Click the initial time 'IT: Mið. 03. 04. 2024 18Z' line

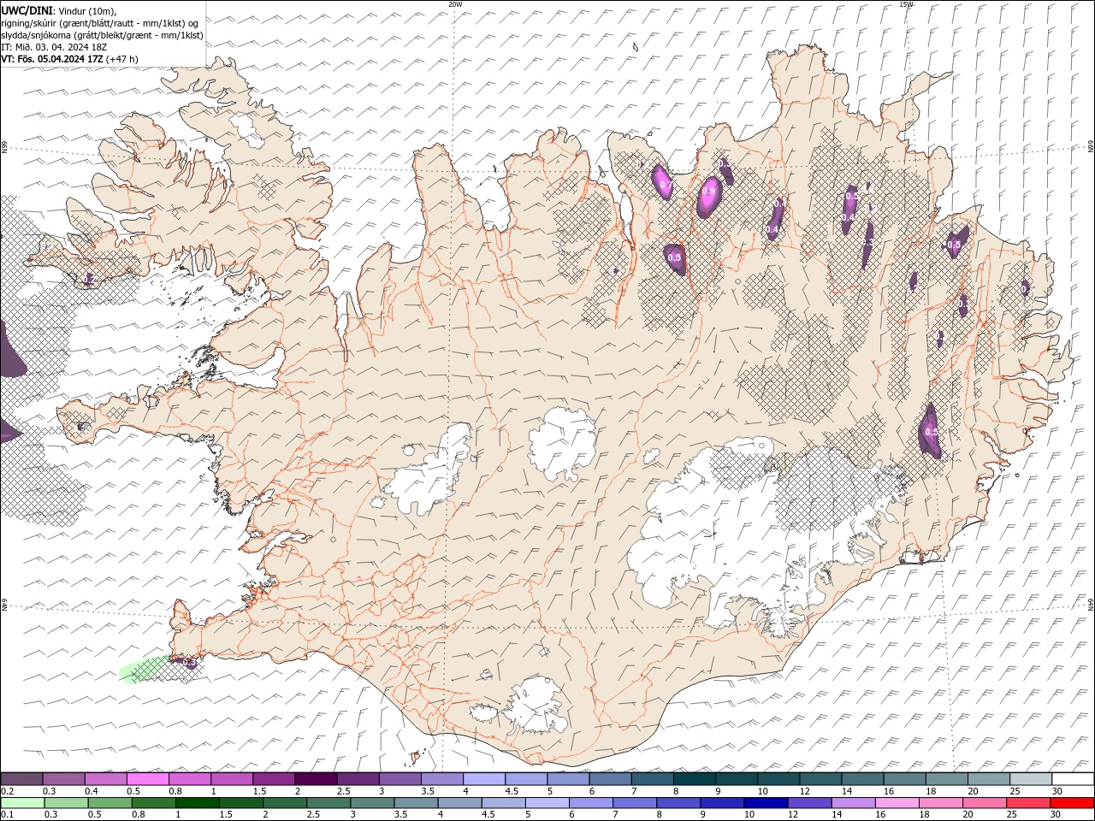54,47
